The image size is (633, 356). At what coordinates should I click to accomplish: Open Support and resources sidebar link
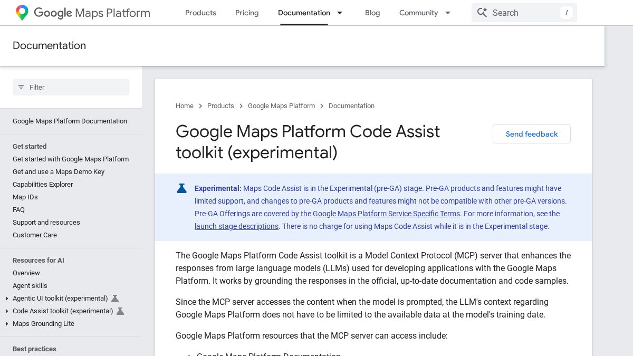(46, 223)
